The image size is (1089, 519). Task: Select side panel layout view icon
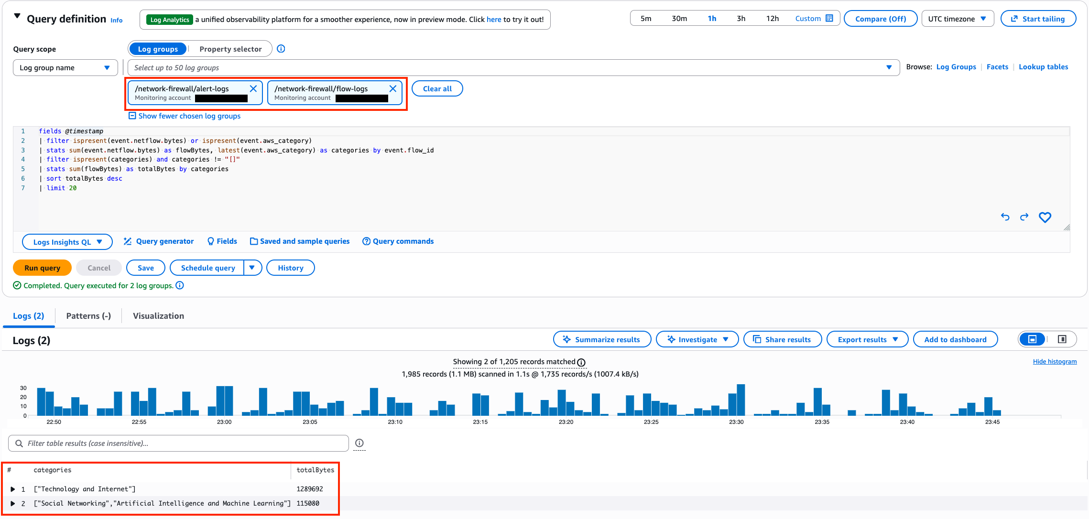pos(1062,339)
